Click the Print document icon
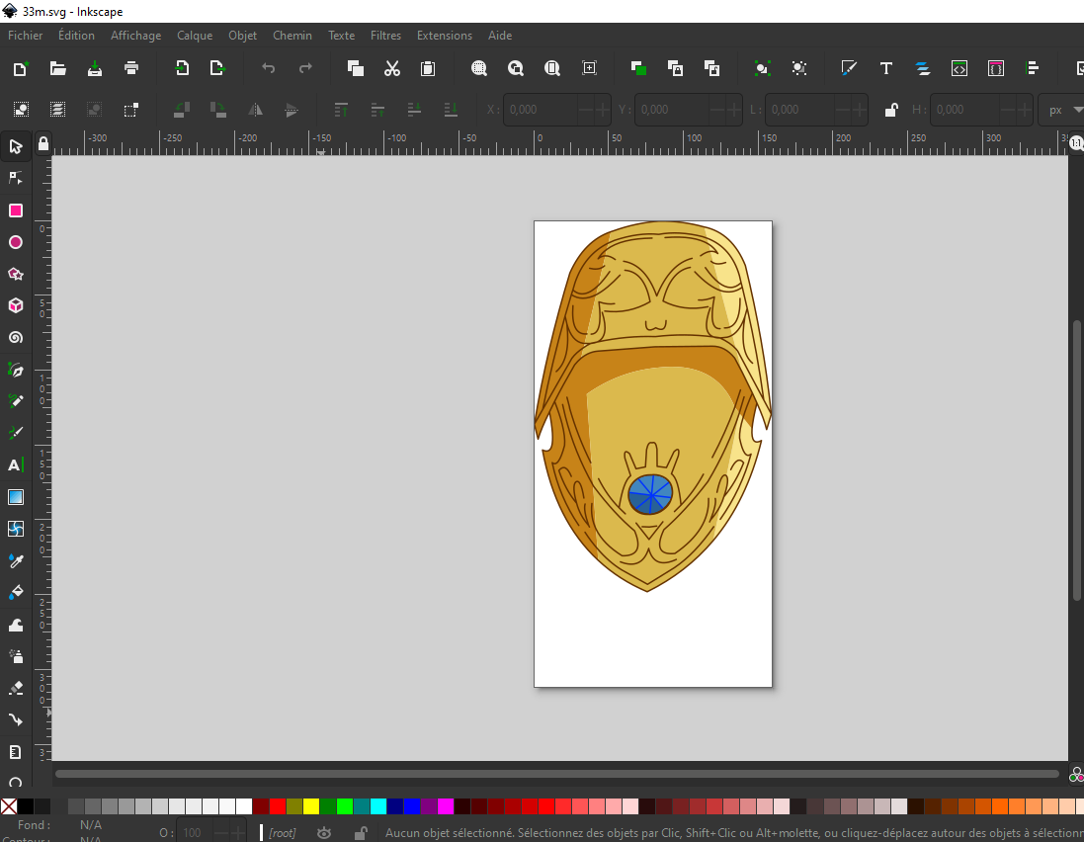Screen dimensions: 1084x842 coord(131,68)
